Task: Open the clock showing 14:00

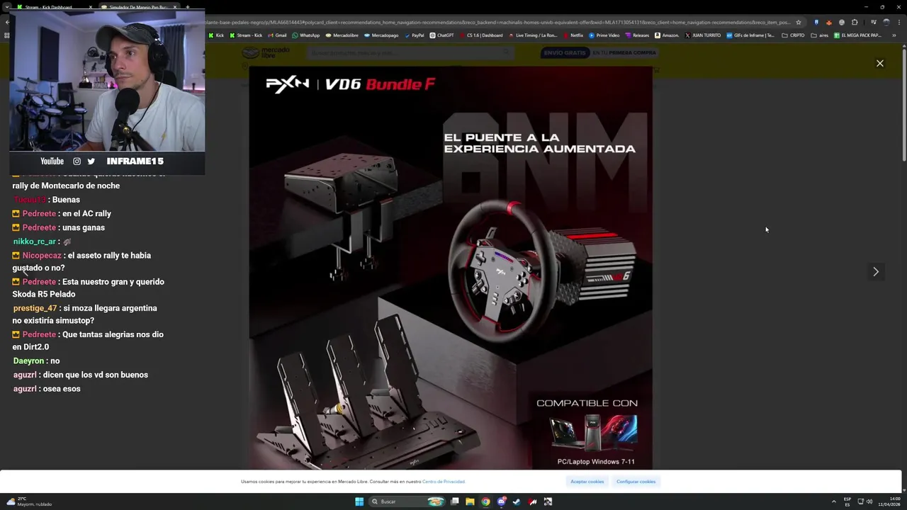Action: coord(889,501)
